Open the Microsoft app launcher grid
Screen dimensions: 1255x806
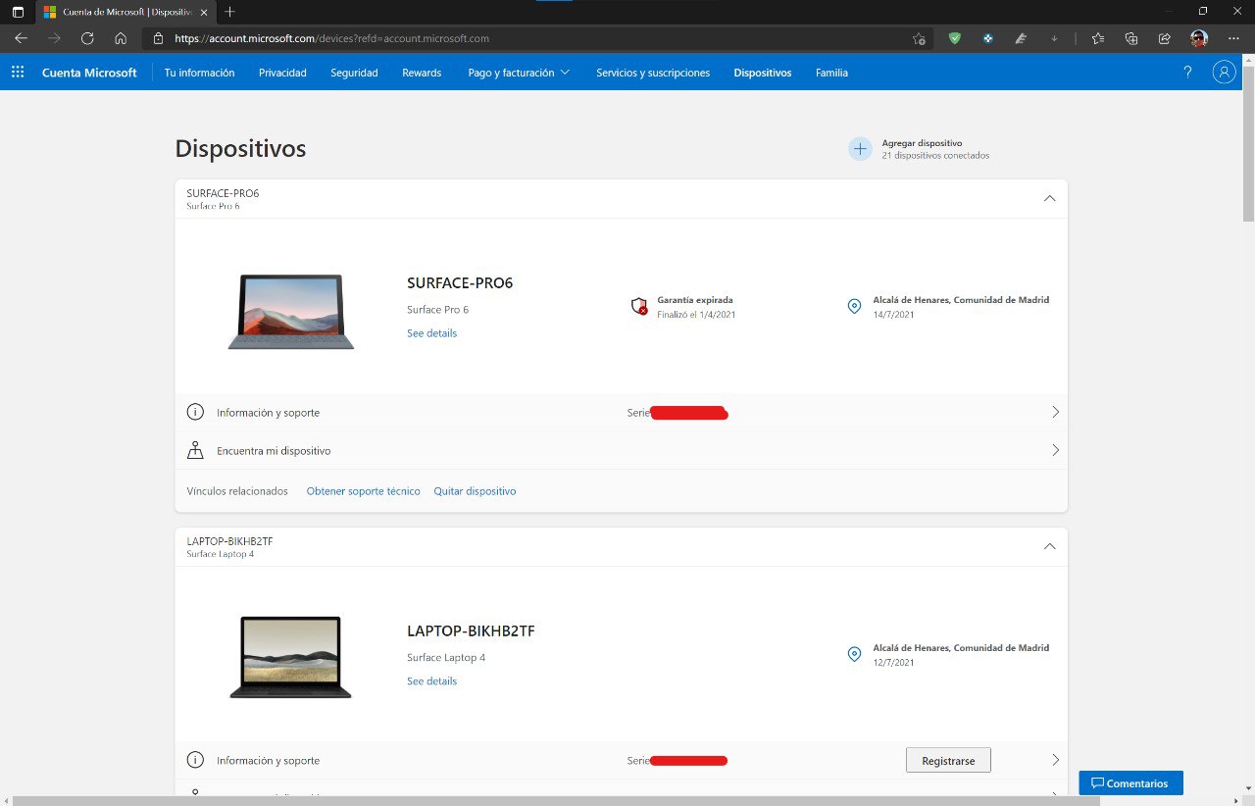pos(17,73)
